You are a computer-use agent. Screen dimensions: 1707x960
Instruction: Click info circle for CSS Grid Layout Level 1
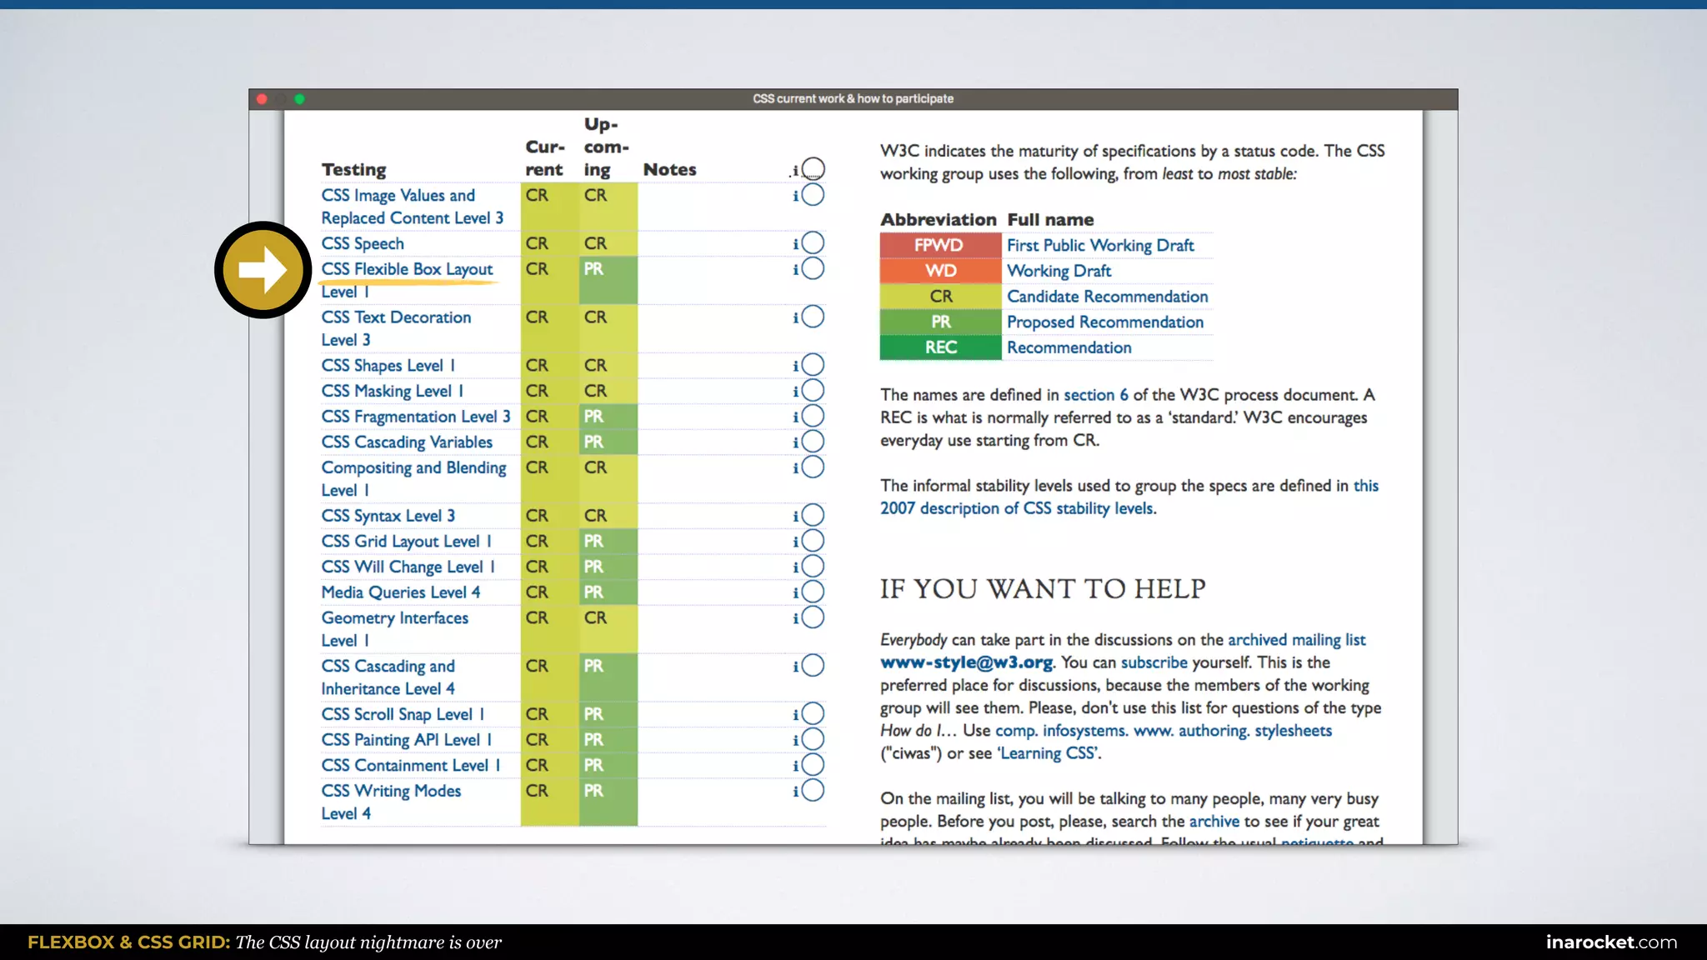point(813,541)
